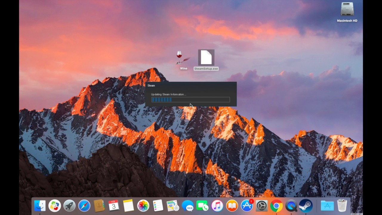
Task: Launch Photos from the dock
Action: (143, 206)
